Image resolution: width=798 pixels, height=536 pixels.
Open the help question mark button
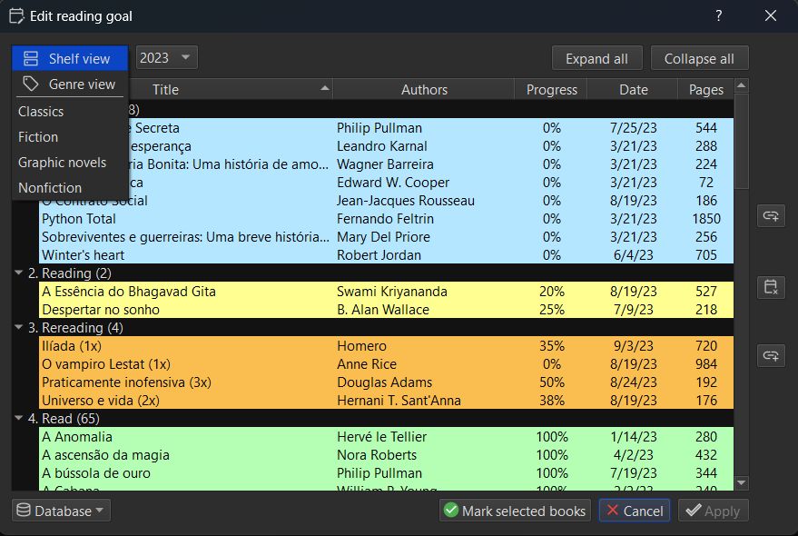pos(719,15)
